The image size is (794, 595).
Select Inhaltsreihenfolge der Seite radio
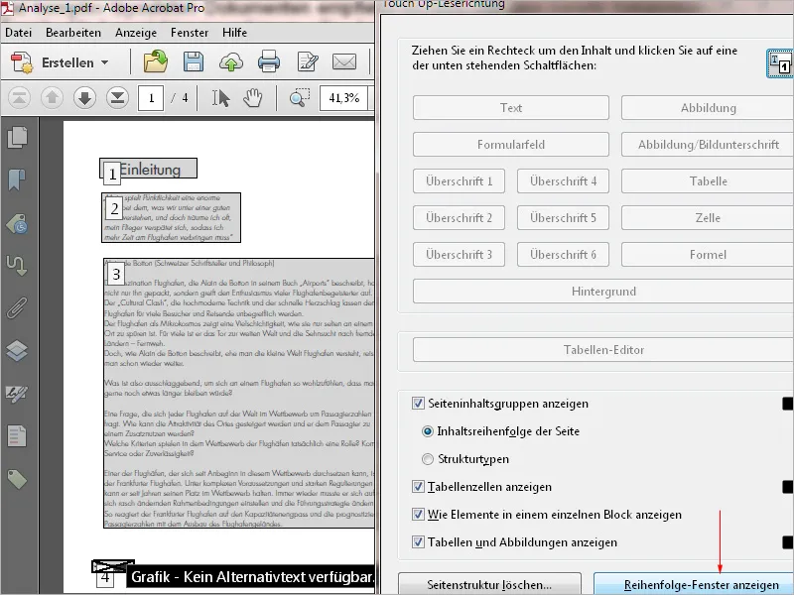tap(428, 431)
